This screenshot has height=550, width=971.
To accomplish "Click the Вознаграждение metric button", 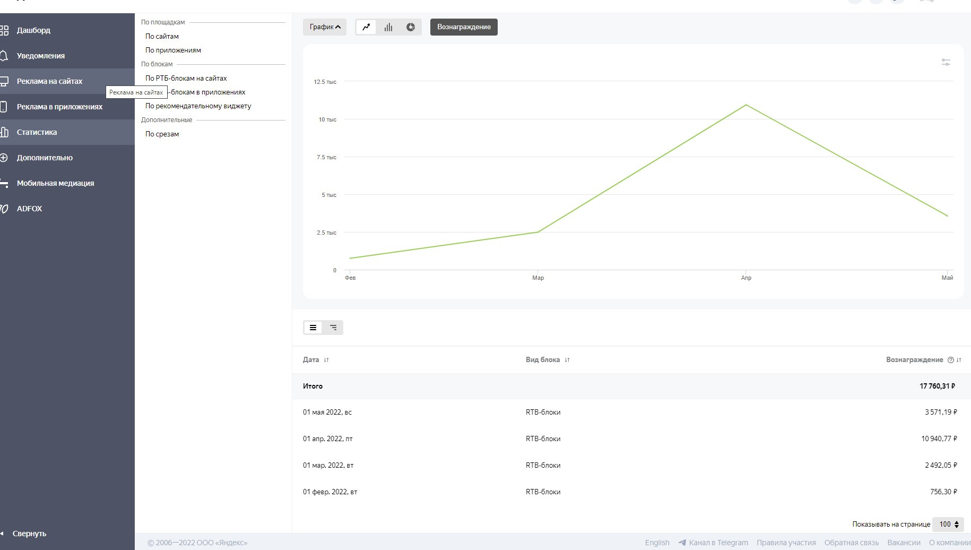I will [x=464, y=27].
